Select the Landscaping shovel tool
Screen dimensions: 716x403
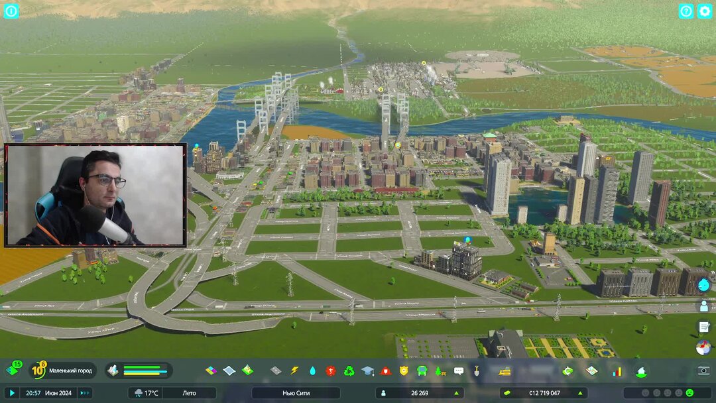(x=477, y=371)
